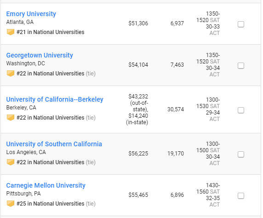Screen dimensions: 263x218
Task: Click Berkeley's out-of-state tuition amount $43,232
Action: point(138,96)
